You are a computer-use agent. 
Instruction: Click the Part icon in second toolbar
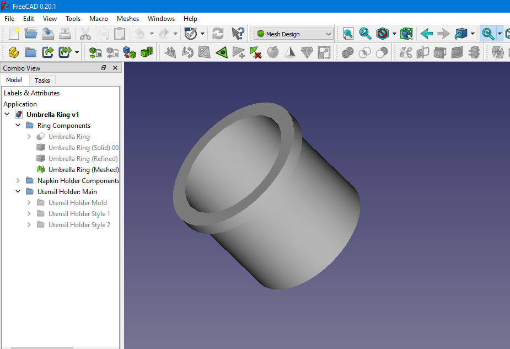(14, 53)
